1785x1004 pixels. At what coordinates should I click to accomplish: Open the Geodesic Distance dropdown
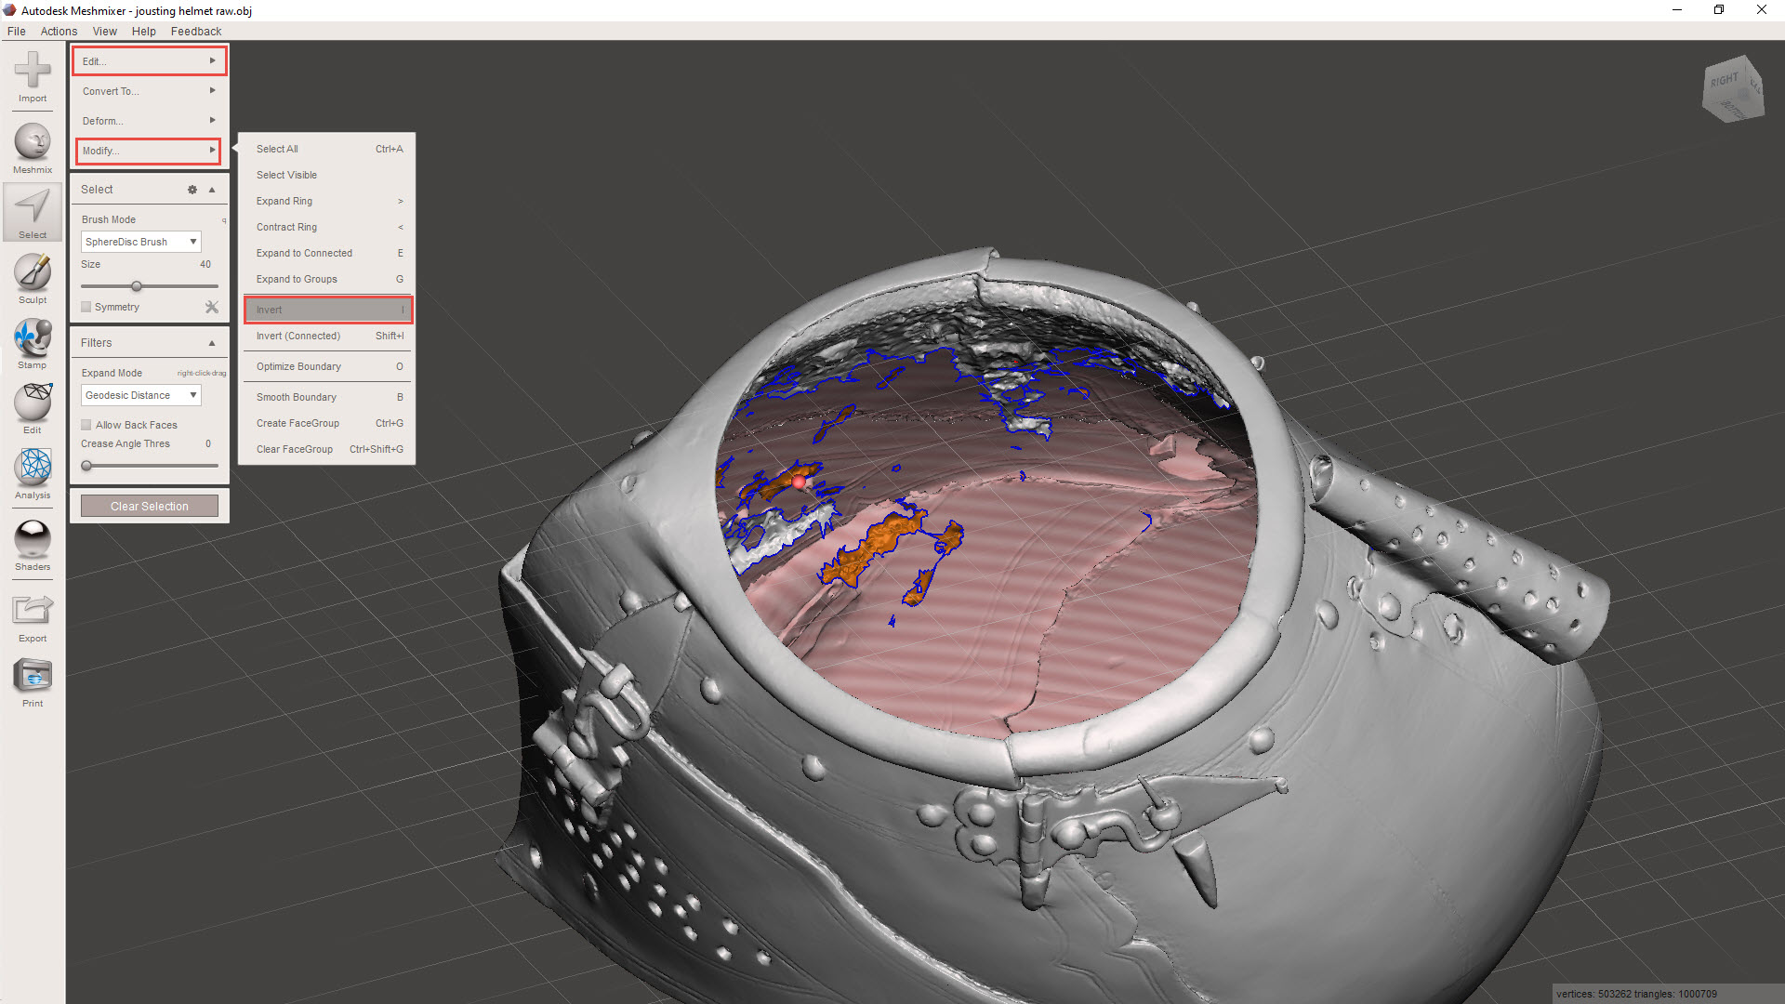(x=140, y=395)
